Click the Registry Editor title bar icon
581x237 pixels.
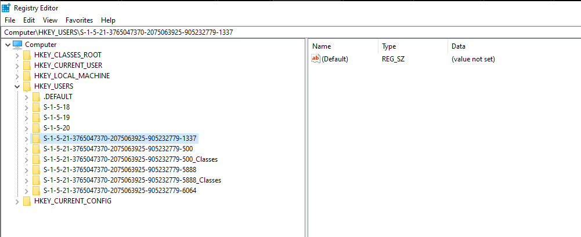6,8
